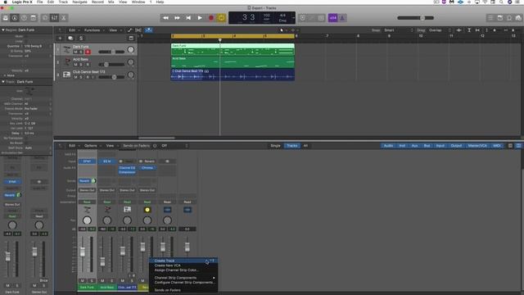Disable record on the Dark Funk track
Image resolution: width=524 pixels, height=295 pixels.
[88, 52]
